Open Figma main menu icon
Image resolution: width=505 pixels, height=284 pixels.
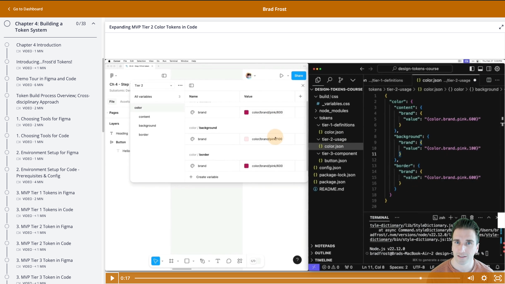click(x=112, y=76)
